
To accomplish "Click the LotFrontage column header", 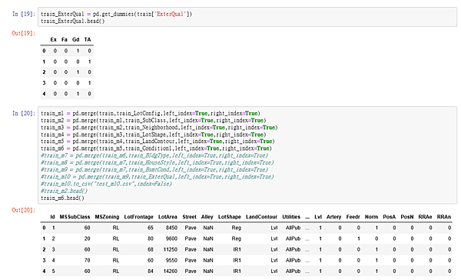I will [x=138, y=217].
